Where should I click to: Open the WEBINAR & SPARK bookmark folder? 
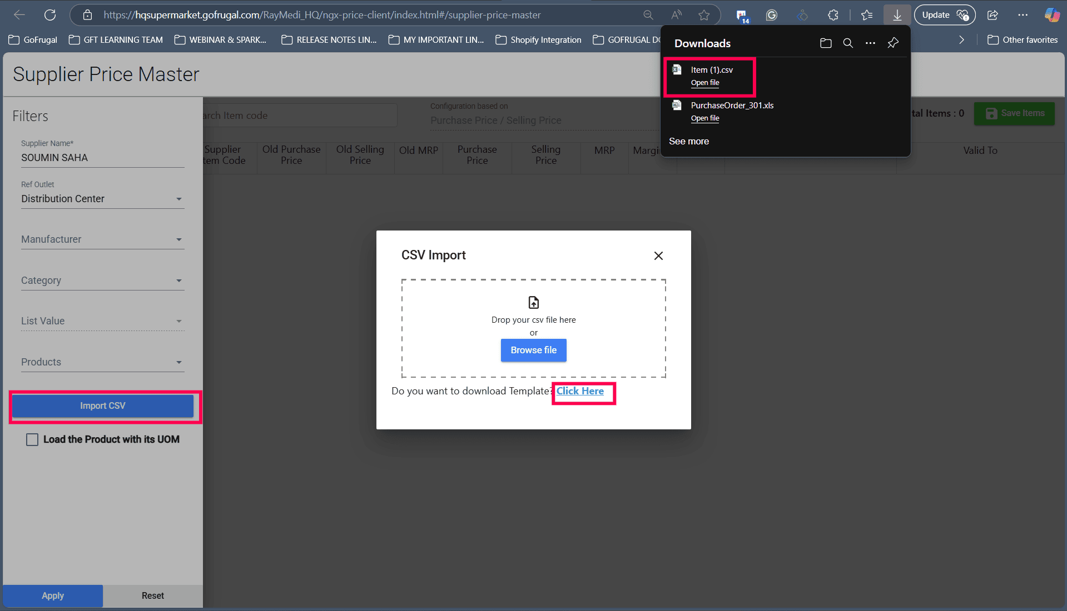click(x=220, y=40)
